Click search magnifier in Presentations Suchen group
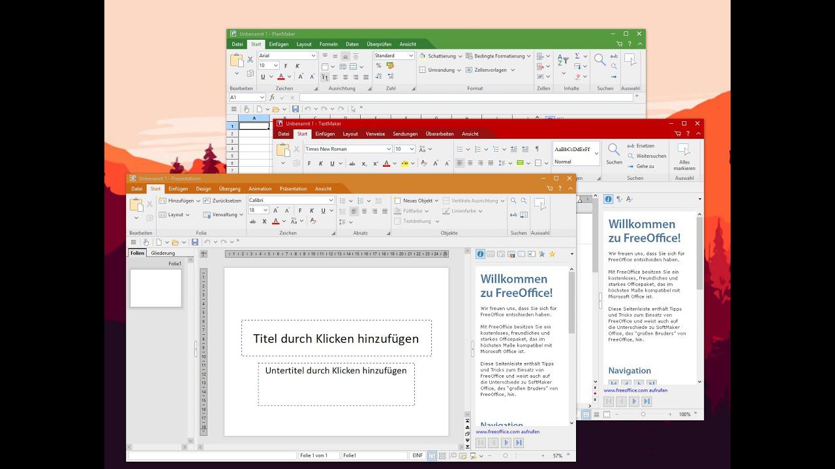The image size is (835, 469). pyautogui.click(x=514, y=201)
